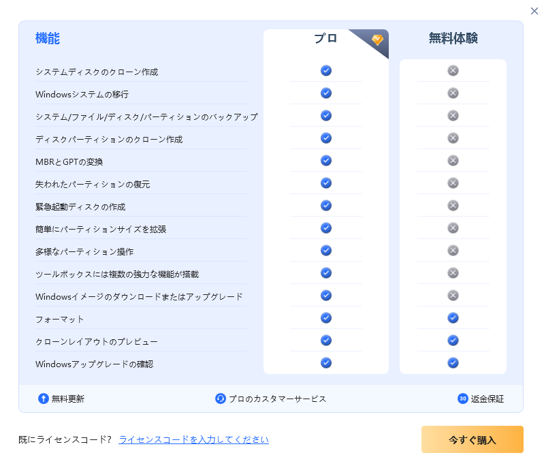The width and height of the screenshot is (544, 468).
Task: Click the 多様なパーティション操作 feature row
Action: click(x=141, y=251)
